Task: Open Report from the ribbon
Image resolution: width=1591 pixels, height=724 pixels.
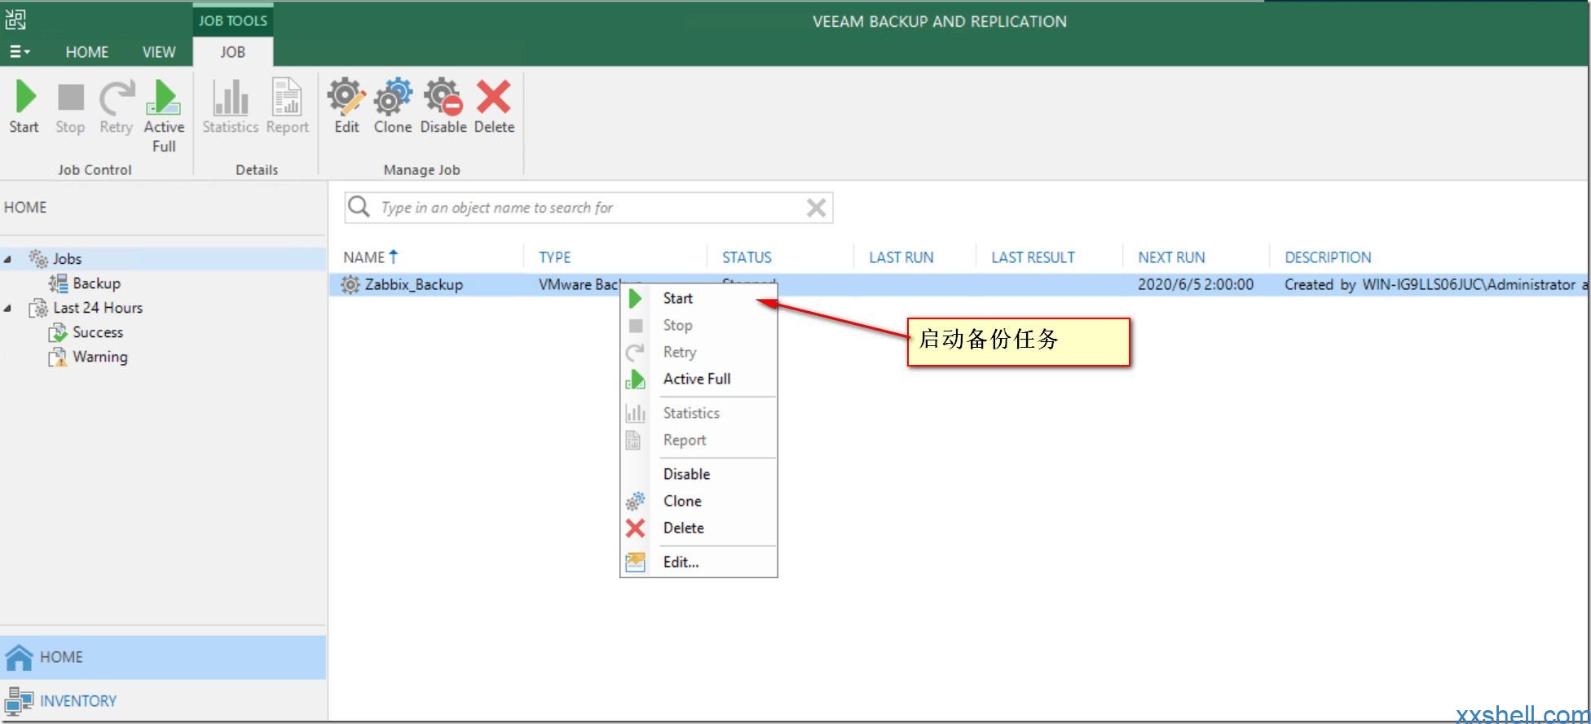Action: point(287,107)
